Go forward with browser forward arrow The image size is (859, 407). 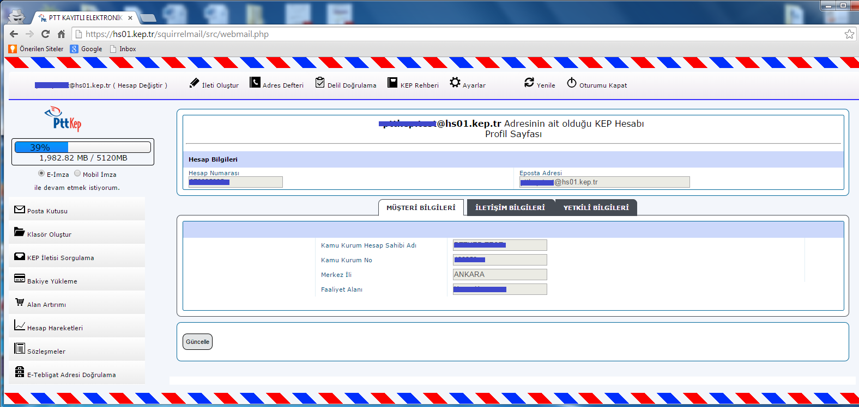pyautogui.click(x=29, y=34)
